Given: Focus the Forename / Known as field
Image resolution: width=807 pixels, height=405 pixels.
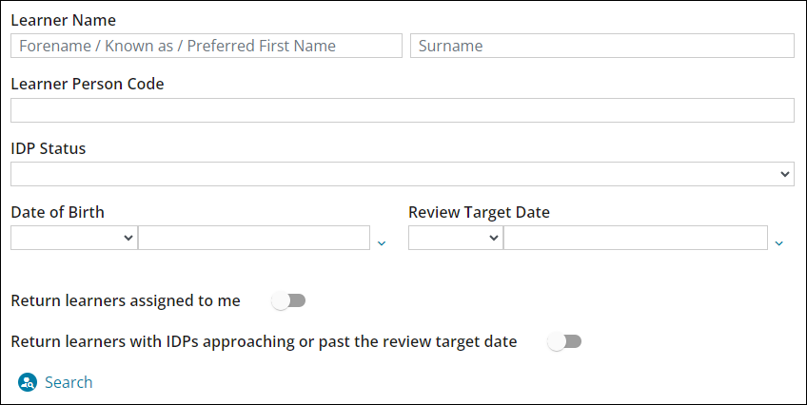Looking at the screenshot, I should tap(207, 46).
